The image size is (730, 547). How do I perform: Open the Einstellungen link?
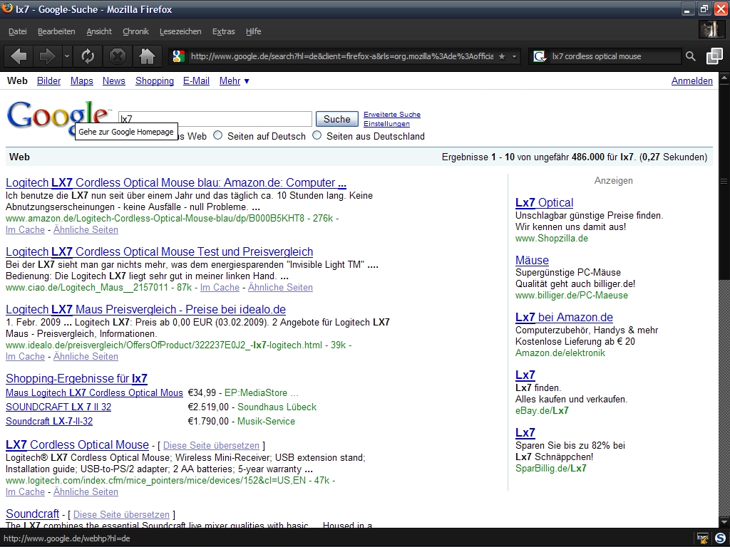386,124
